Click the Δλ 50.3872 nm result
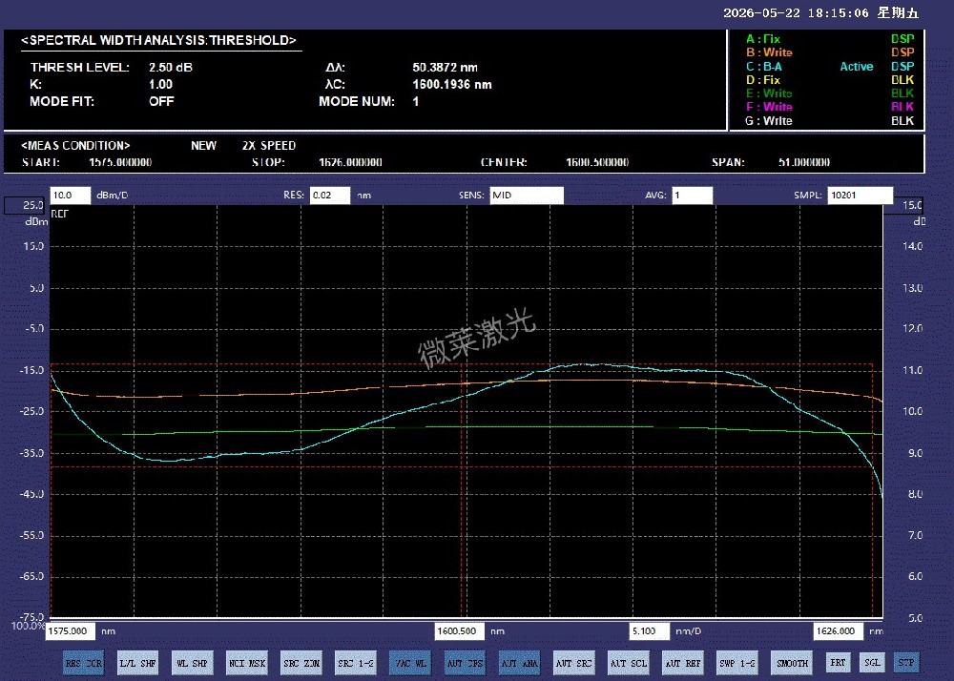 (x=445, y=68)
